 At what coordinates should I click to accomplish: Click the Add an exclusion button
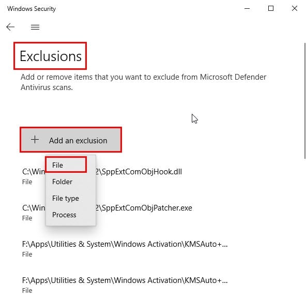coord(71,140)
